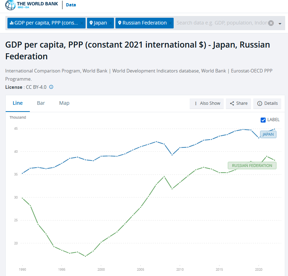Click the license info icon next to CC BY-4.0
The image size is (288, 276).
(51, 87)
